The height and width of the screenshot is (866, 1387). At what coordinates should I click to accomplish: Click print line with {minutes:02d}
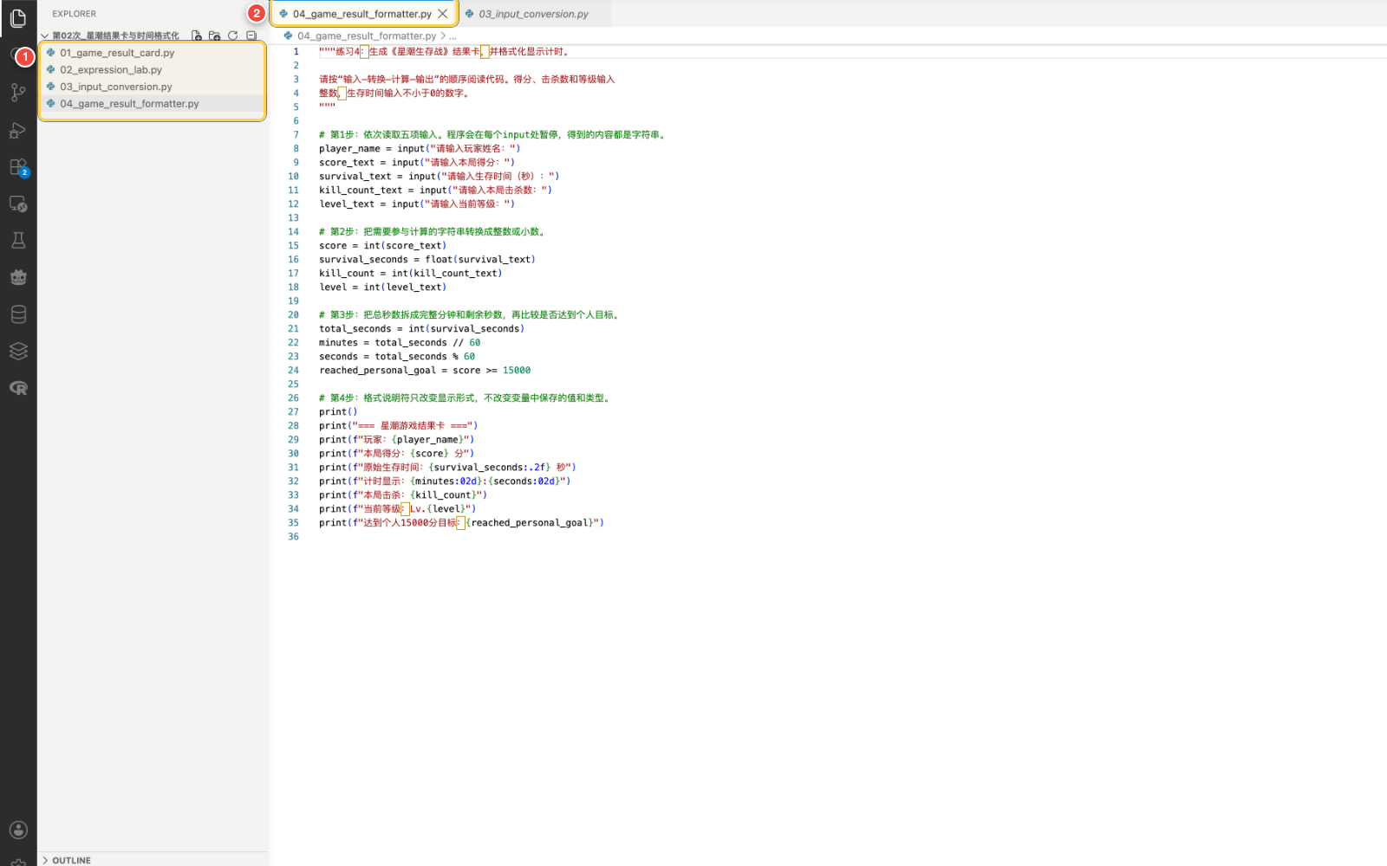pyautogui.click(x=445, y=481)
